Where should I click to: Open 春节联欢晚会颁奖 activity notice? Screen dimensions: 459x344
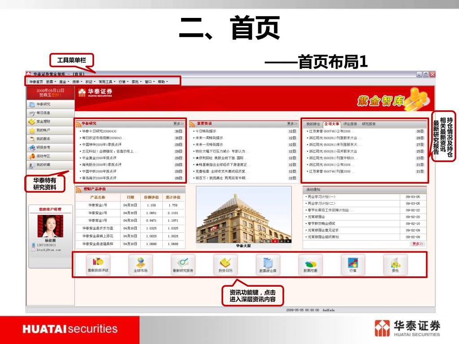321,224
